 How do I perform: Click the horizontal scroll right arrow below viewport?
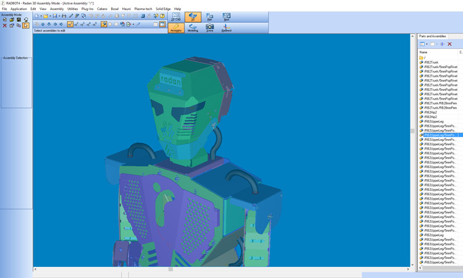[408, 269]
